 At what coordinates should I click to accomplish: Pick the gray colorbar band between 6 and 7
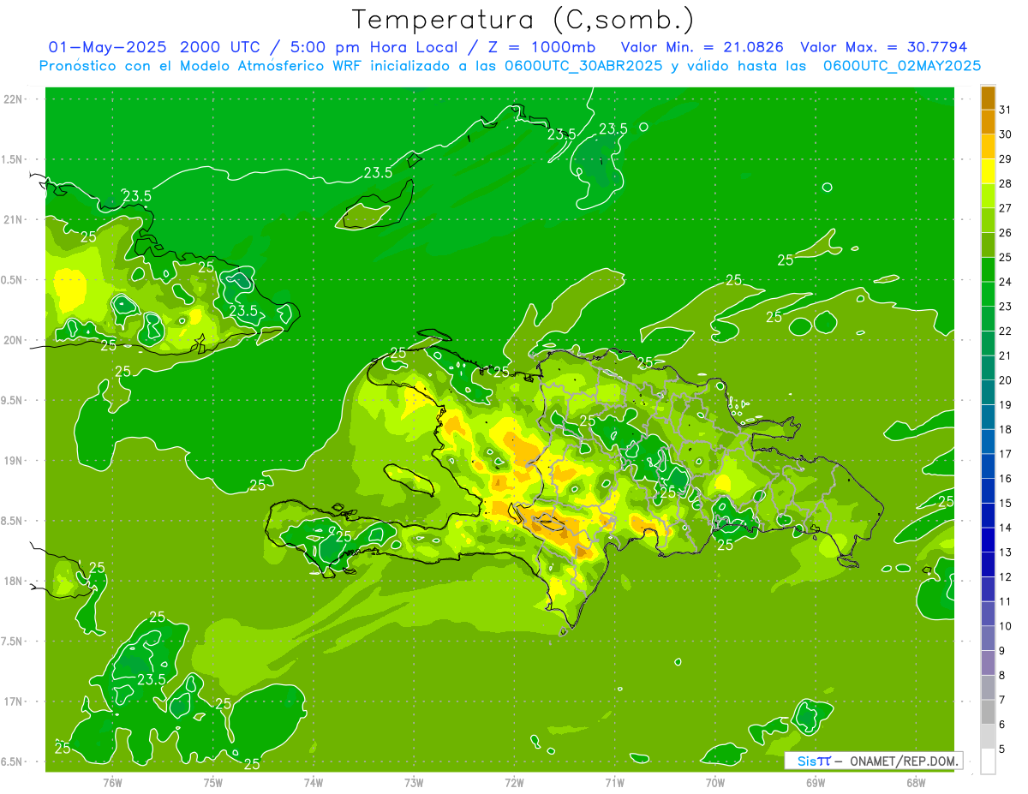[988, 712]
